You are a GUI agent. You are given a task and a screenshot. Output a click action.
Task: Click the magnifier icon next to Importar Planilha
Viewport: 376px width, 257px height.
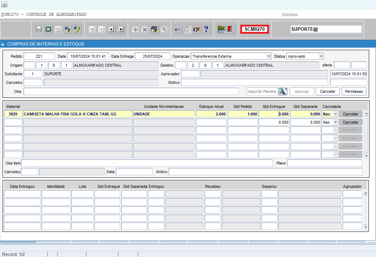tap(283, 91)
